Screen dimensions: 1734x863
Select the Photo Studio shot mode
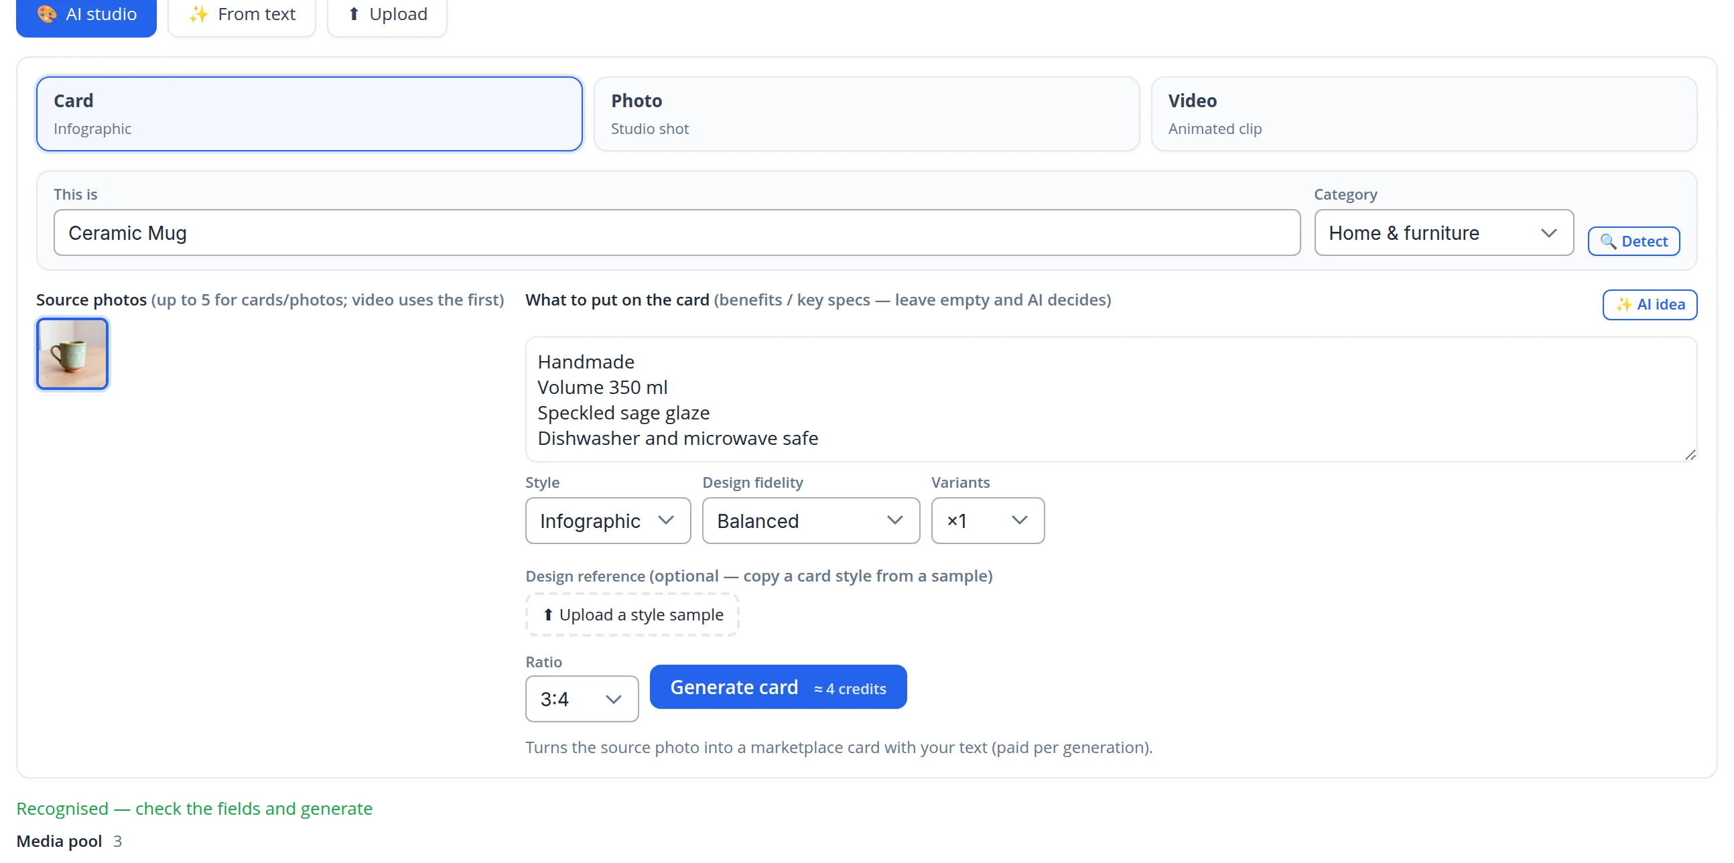(x=866, y=114)
